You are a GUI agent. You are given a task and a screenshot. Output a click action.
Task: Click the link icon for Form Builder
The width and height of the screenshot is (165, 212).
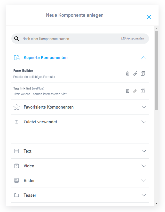coord(135,74)
